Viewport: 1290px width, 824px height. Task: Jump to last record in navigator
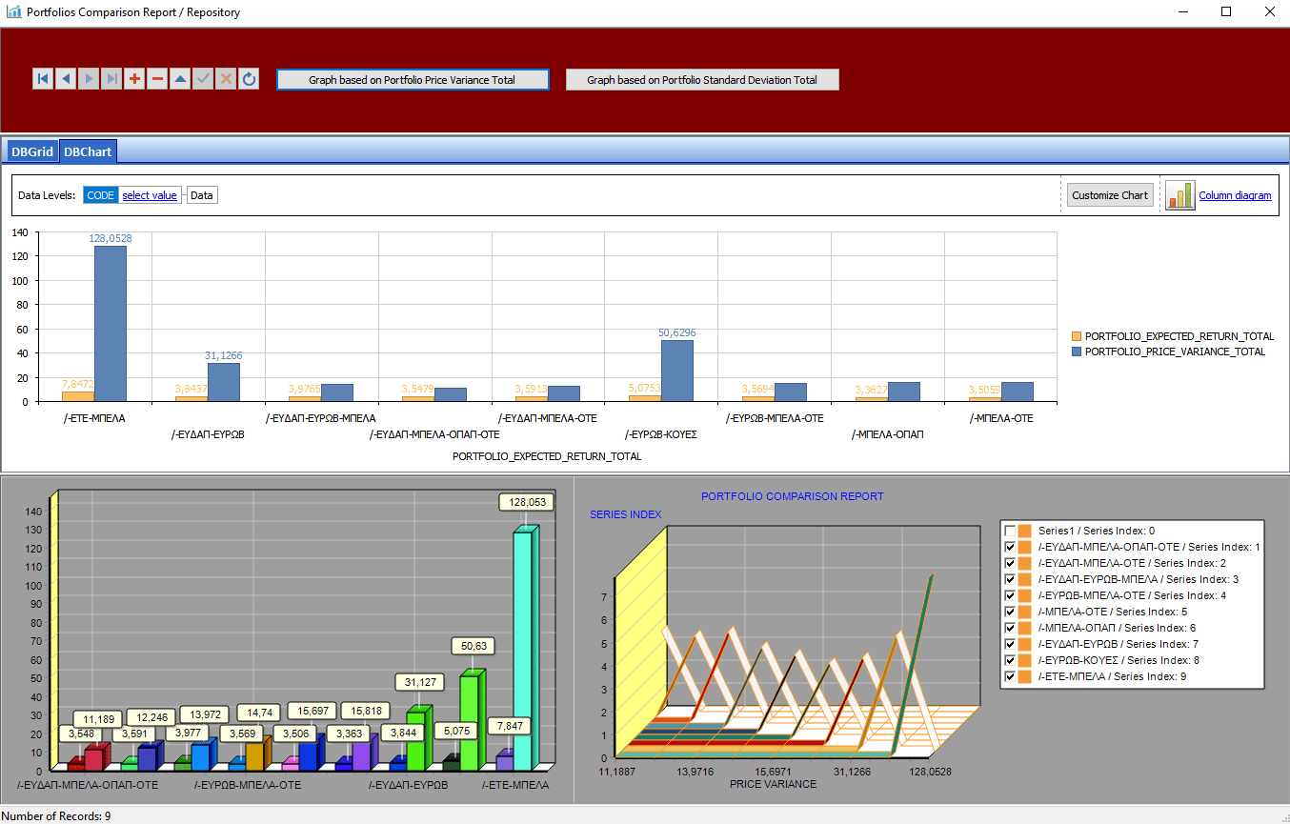[111, 79]
